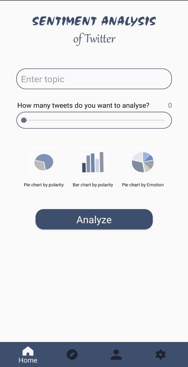Open the compass explore tab
Viewport: 188px width, 367px height.
click(72, 354)
